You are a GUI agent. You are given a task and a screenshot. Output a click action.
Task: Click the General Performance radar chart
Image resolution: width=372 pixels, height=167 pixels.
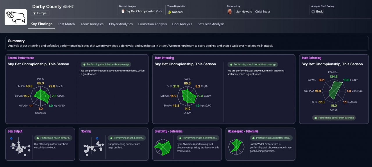coord(41,96)
